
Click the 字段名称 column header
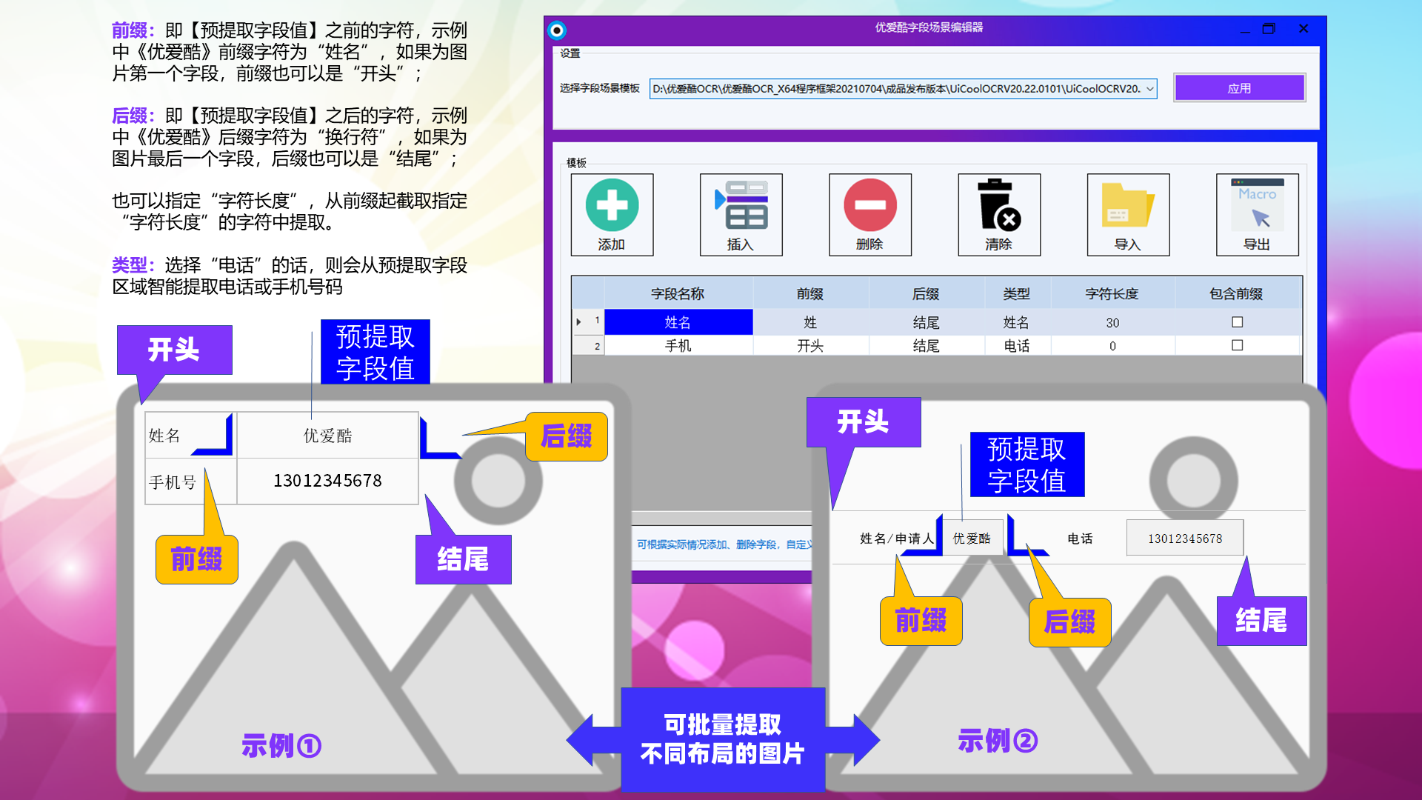pyautogui.click(x=678, y=294)
